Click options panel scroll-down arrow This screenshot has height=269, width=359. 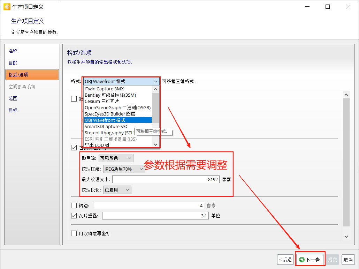[346, 236]
